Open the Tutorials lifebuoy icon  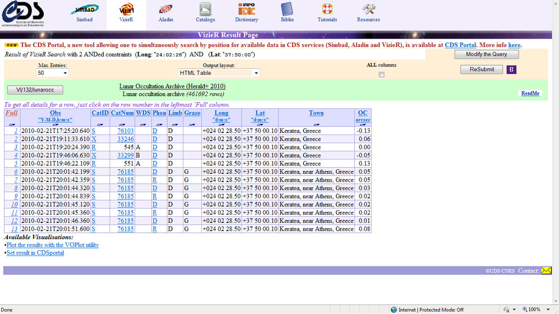click(x=327, y=9)
